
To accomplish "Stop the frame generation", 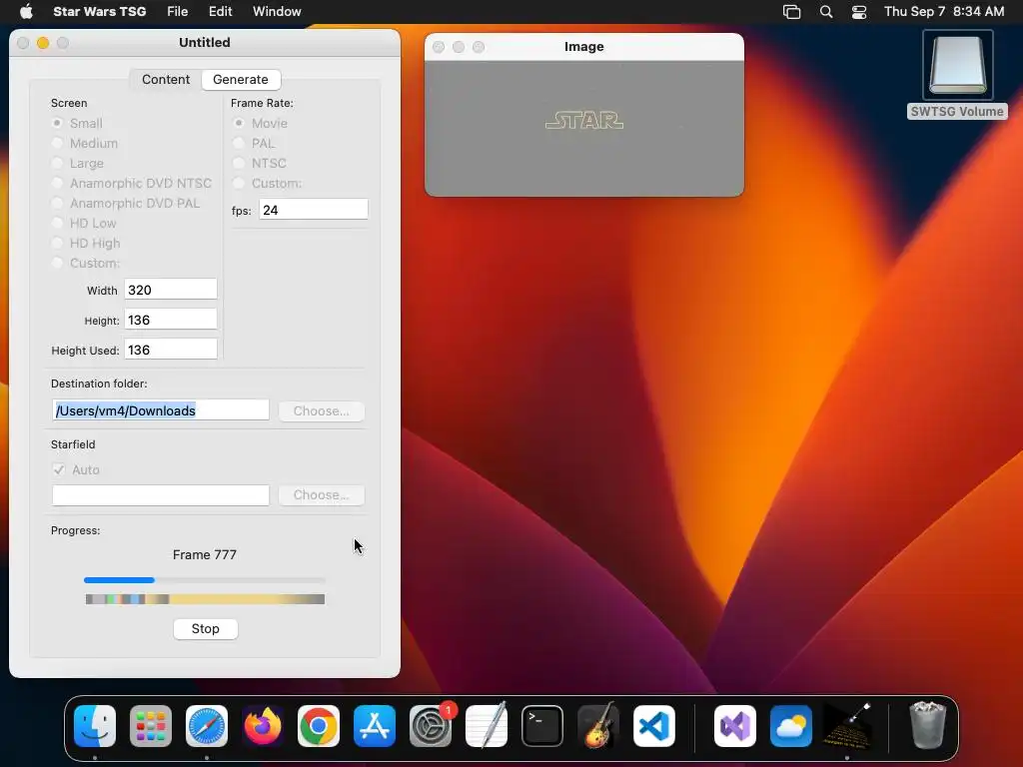I will pyautogui.click(x=206, y=629).
